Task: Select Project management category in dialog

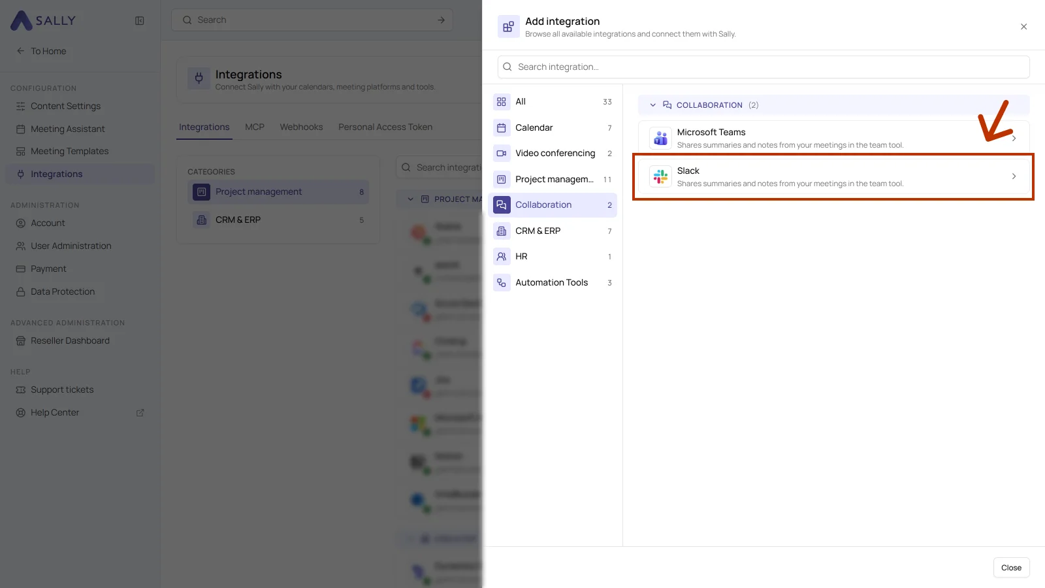Action: pos(553,179)
